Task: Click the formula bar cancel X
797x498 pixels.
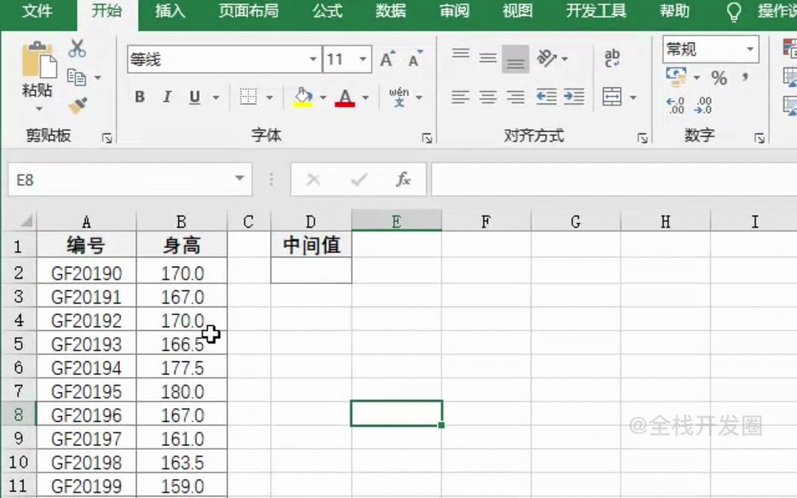Action: click(313, 179)
